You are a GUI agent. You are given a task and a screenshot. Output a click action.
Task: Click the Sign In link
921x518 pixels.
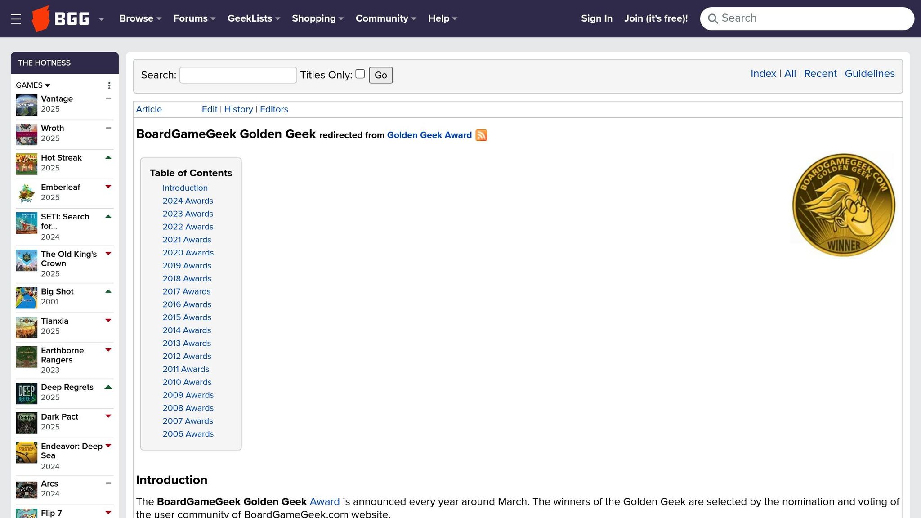point(596,18)
